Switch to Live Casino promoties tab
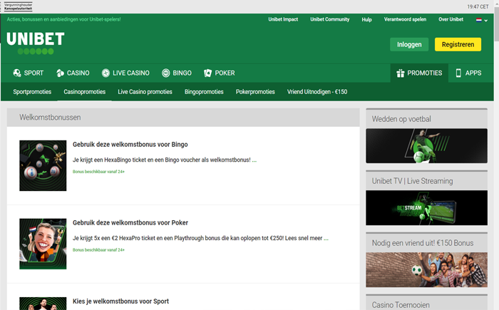499x310 pixels. tap(145, 92)
